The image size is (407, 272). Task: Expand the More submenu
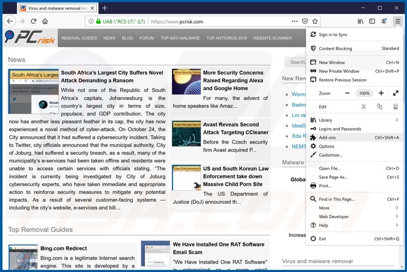[354, 208]
